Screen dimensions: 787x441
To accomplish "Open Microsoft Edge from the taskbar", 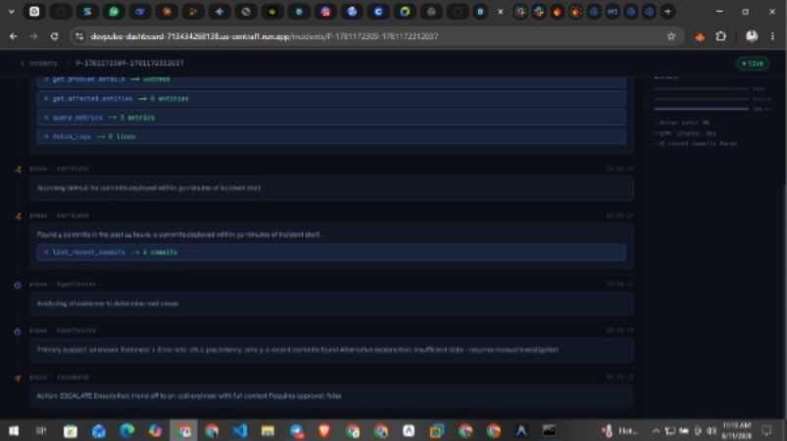I will point(127,430).
